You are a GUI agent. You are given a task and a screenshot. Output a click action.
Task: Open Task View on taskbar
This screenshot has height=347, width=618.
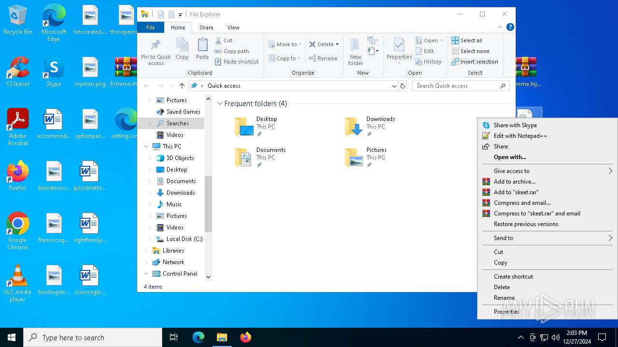[x=174, y=337]
